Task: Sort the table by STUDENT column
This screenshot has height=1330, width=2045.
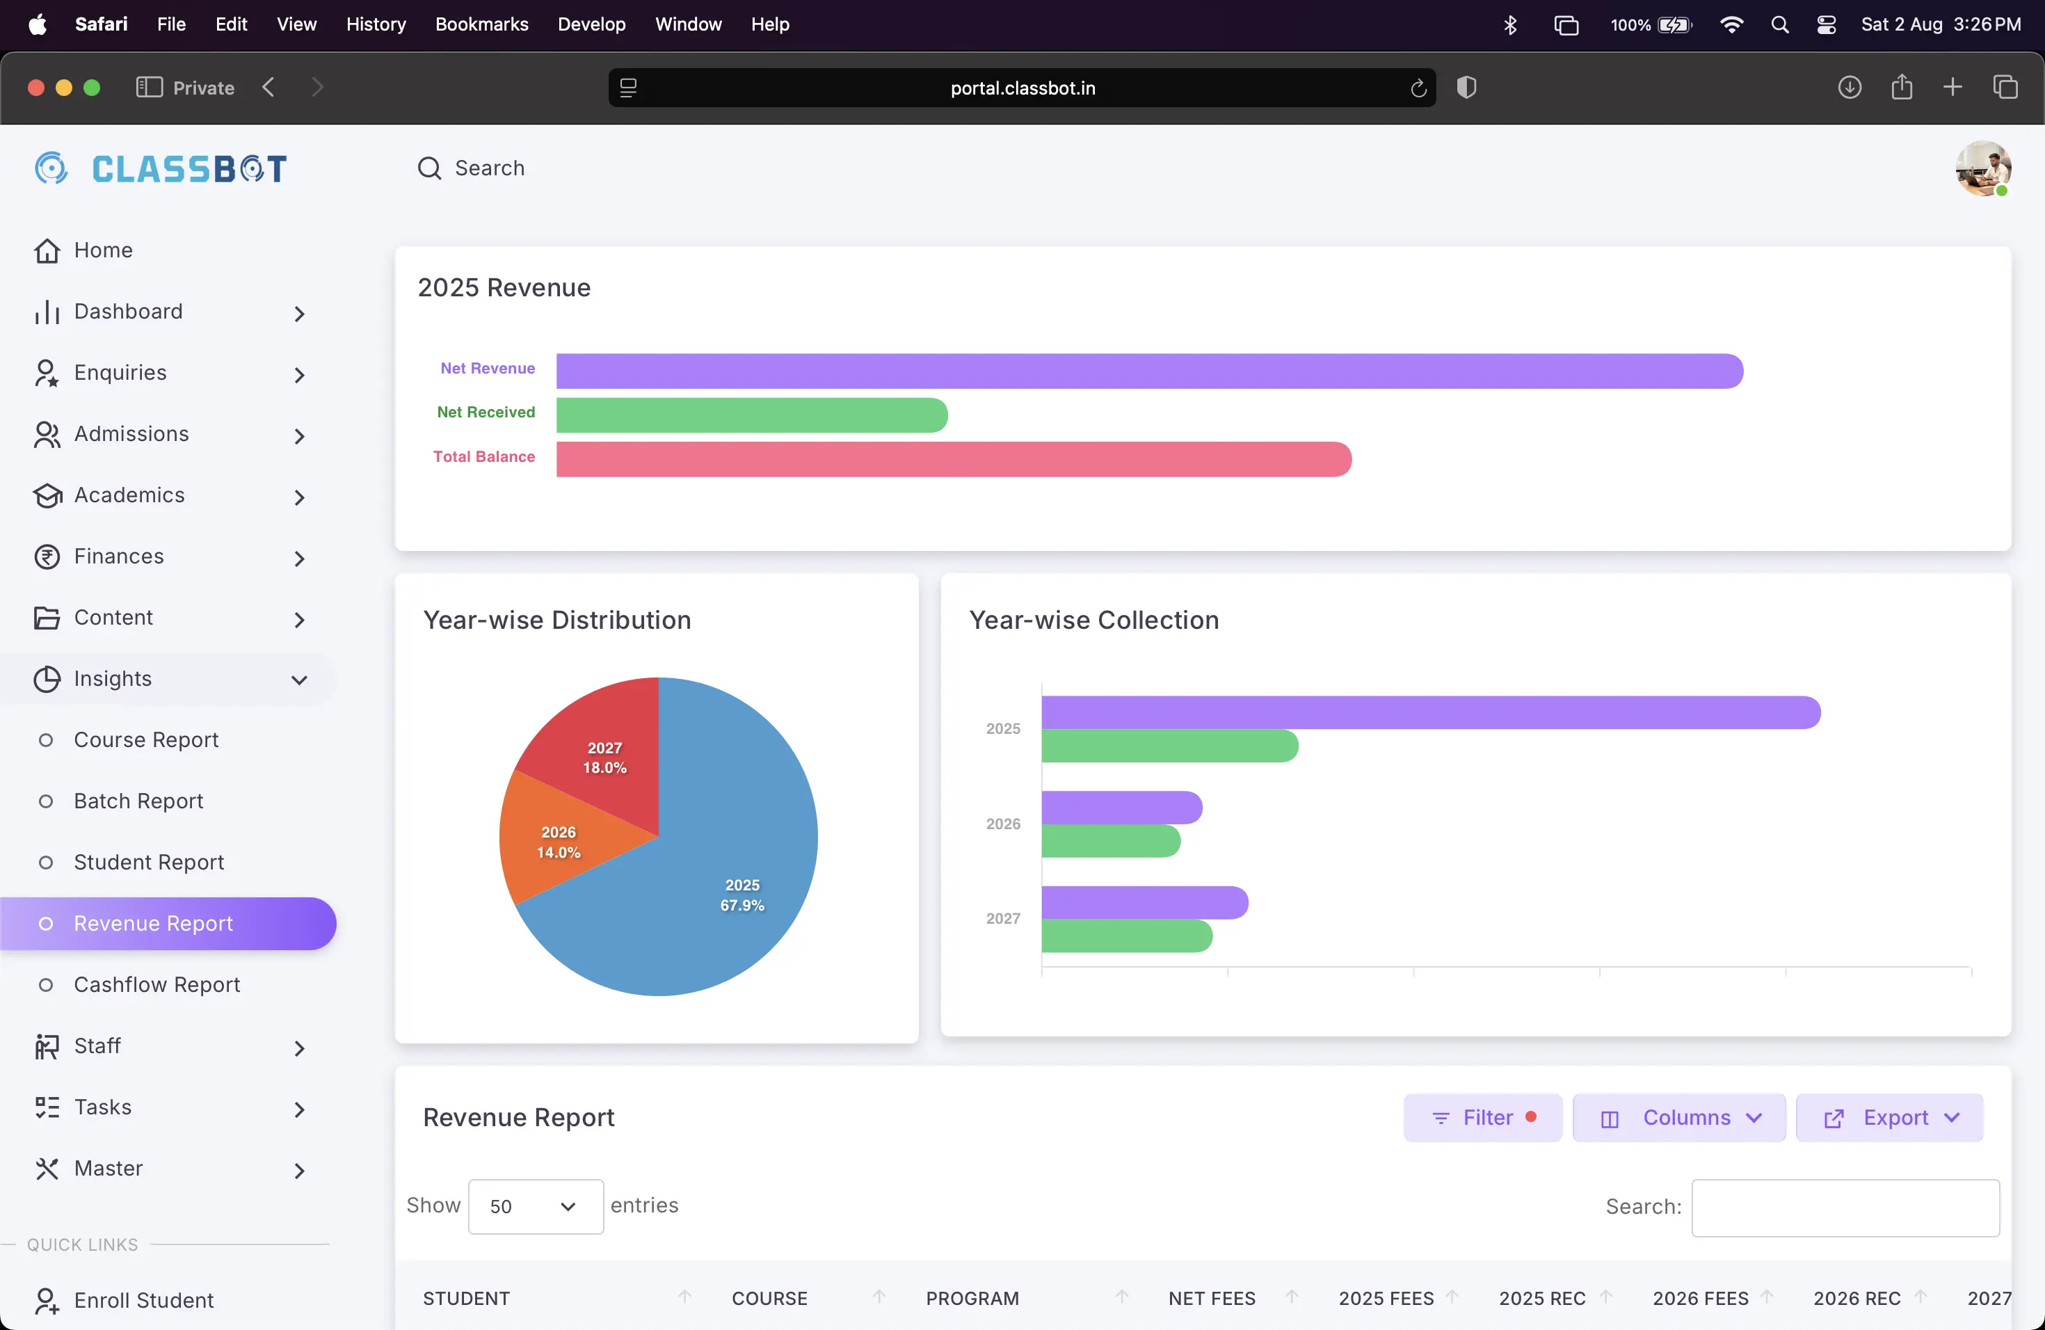Action: tap(467, 1298)
